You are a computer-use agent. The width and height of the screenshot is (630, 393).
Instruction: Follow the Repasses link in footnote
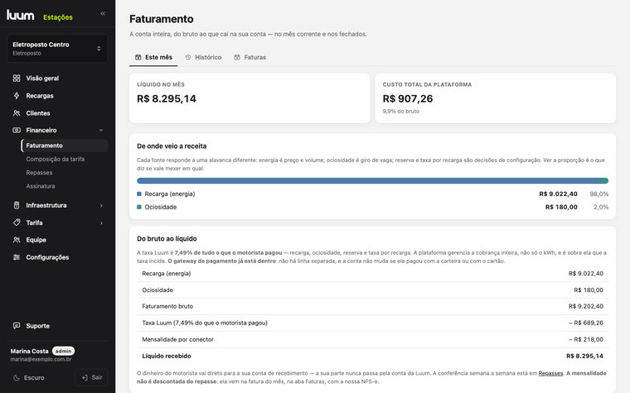tap(550, 373)
